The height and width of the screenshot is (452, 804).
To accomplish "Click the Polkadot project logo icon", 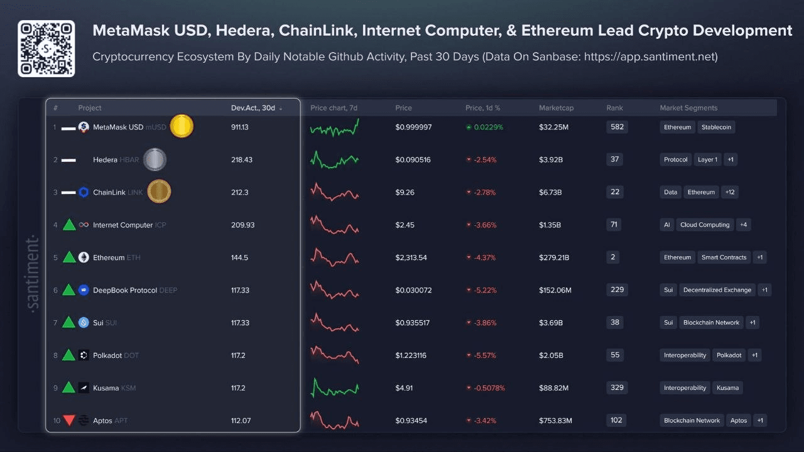I will coord(84,355).
